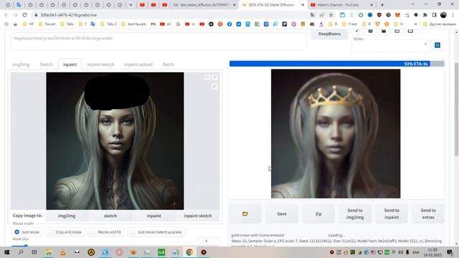Switch to Batch tab
This screenshot has height=258, width=459.
tap(169, 64)
